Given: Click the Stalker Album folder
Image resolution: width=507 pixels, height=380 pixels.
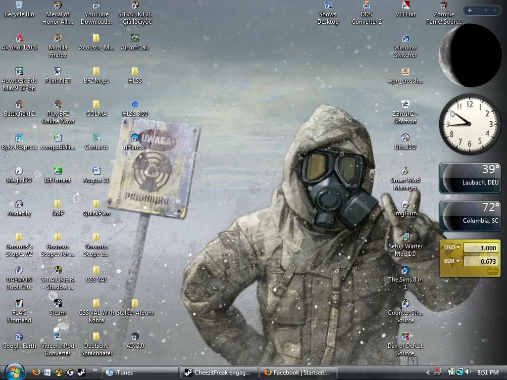Looking at the screenshot, I should (x=135, y=308).
